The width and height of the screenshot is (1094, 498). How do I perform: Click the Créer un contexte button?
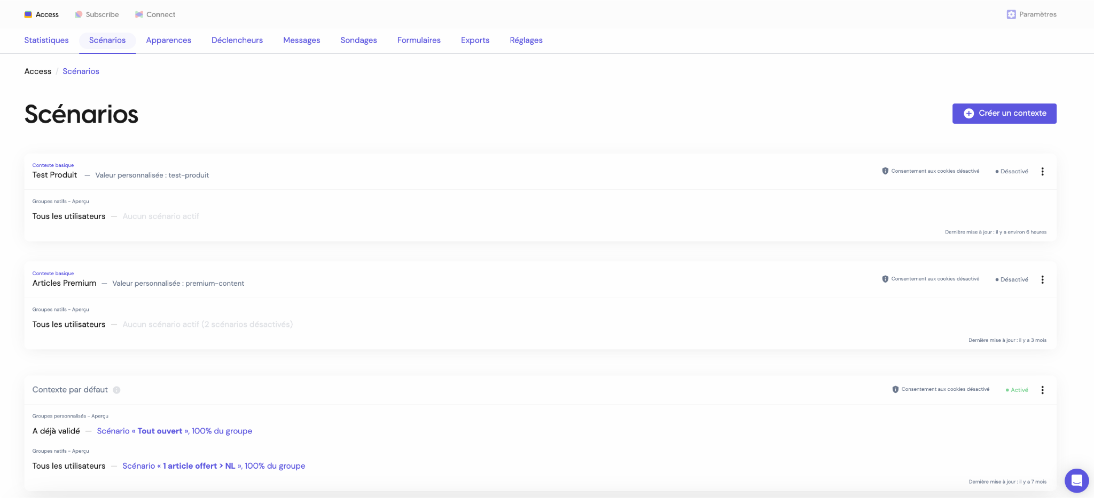coord(1004,114)
